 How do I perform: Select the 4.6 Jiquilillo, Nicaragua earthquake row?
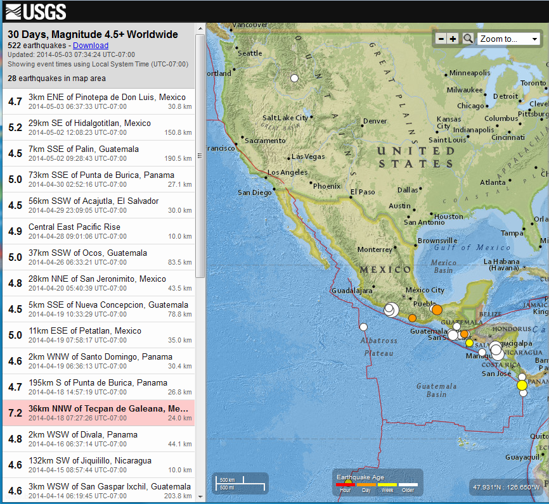(x=99, y=465)
